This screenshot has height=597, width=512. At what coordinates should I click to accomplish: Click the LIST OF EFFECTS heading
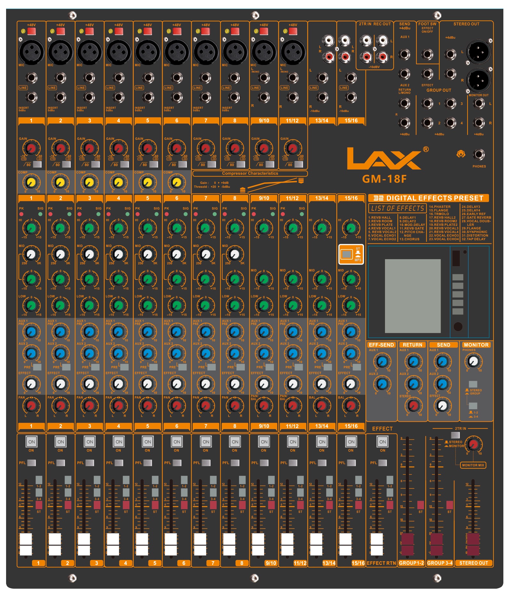tap(397, 208)
